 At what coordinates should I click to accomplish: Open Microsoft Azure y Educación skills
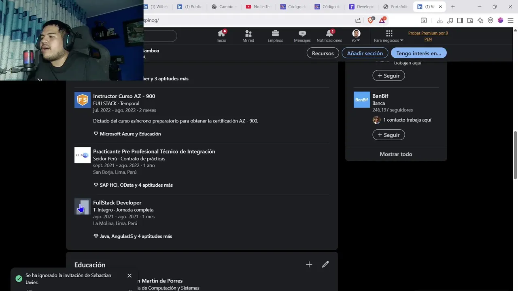[x=127, y=134]
